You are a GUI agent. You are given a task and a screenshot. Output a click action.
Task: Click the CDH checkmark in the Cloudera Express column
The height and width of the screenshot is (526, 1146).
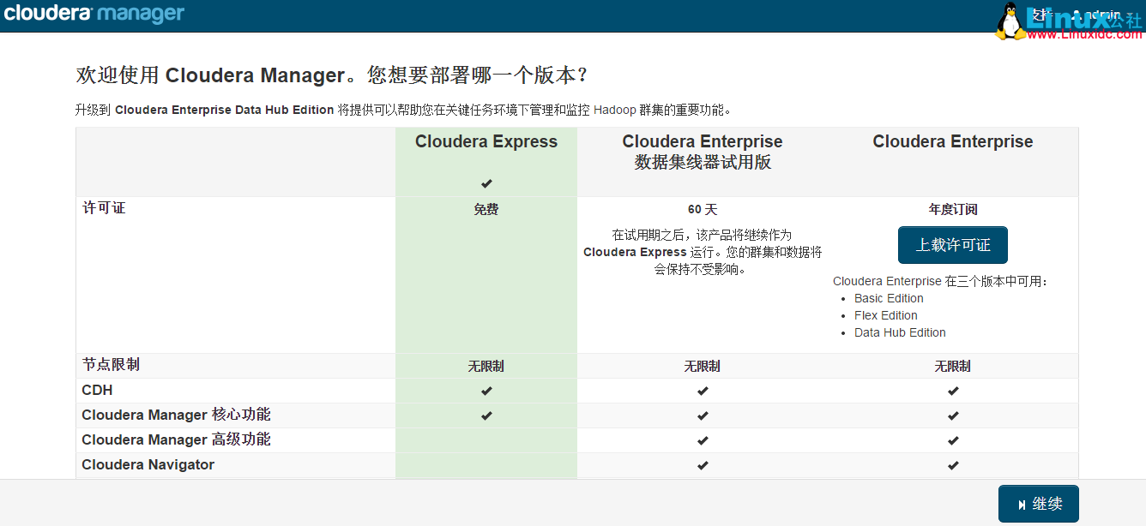click(486, 391)
